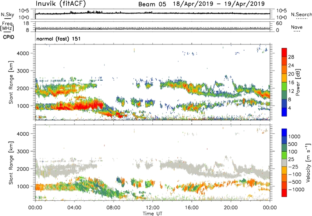
Task: Click the Beam 05 label
Action: point(152,4)
